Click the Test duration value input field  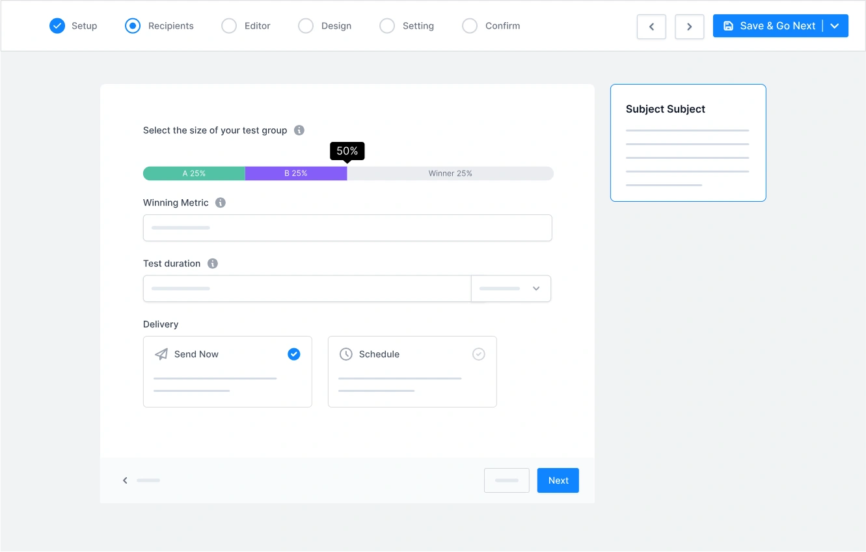[x=306, y=288]
